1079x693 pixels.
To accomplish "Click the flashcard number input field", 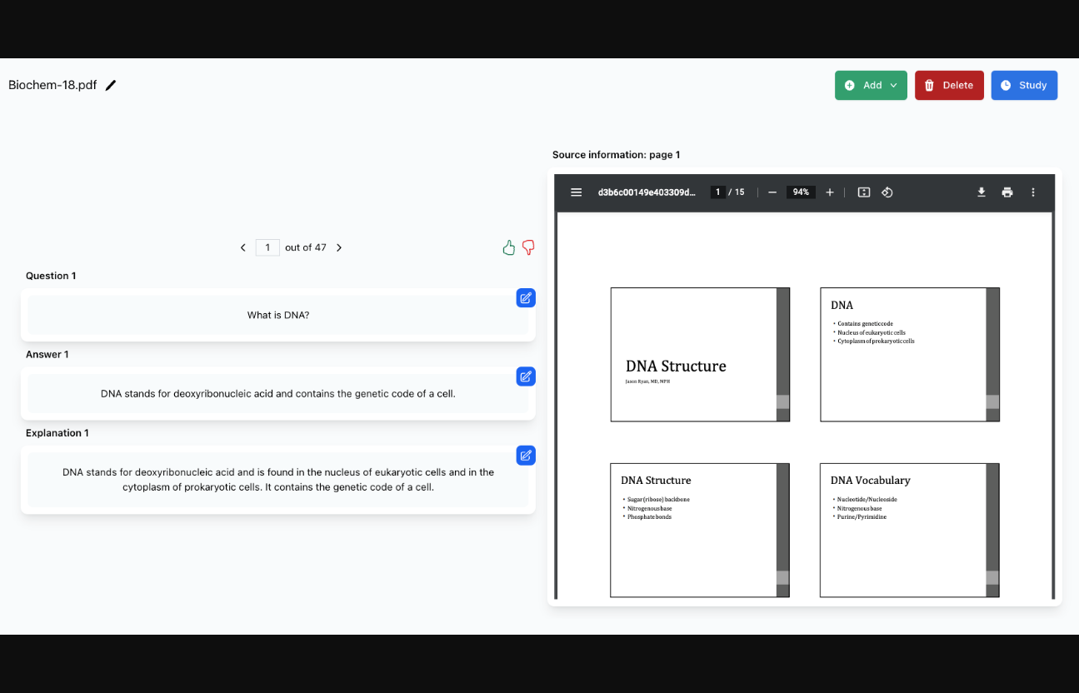I will click(x=267, y=247).
